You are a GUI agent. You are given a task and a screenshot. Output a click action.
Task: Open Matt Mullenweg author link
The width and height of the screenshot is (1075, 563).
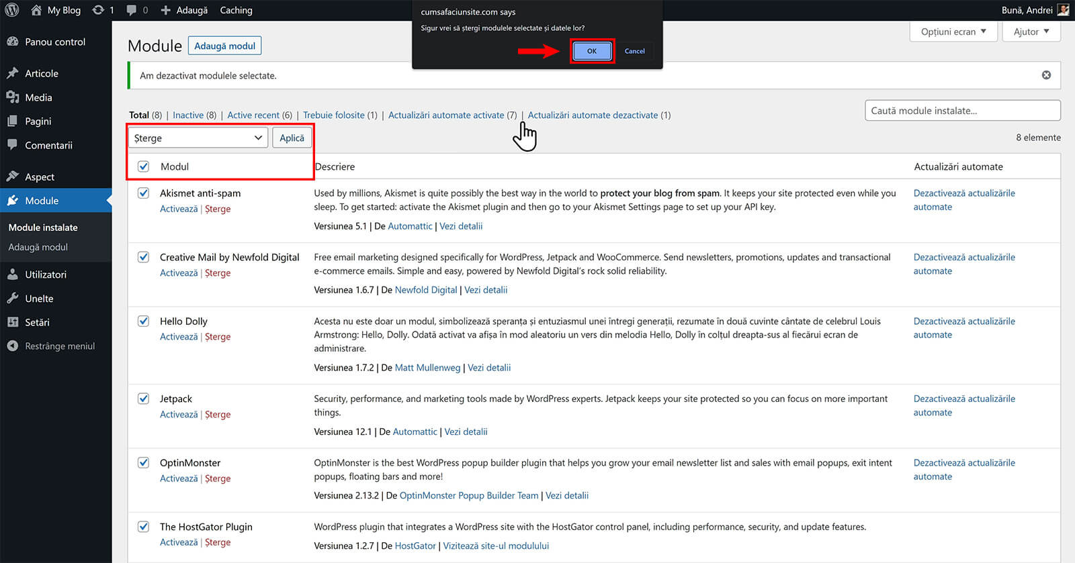(428, 368)
